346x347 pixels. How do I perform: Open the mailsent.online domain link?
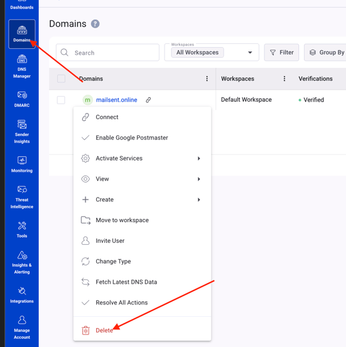point(117,100)
